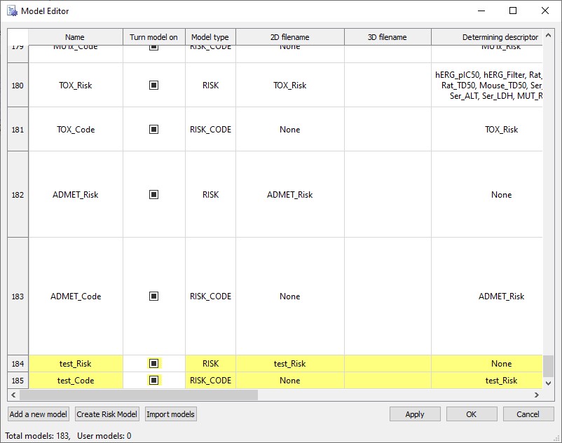Select row header 181
The width and height of the screenshot is (562, 443).
tap(18, 130)
